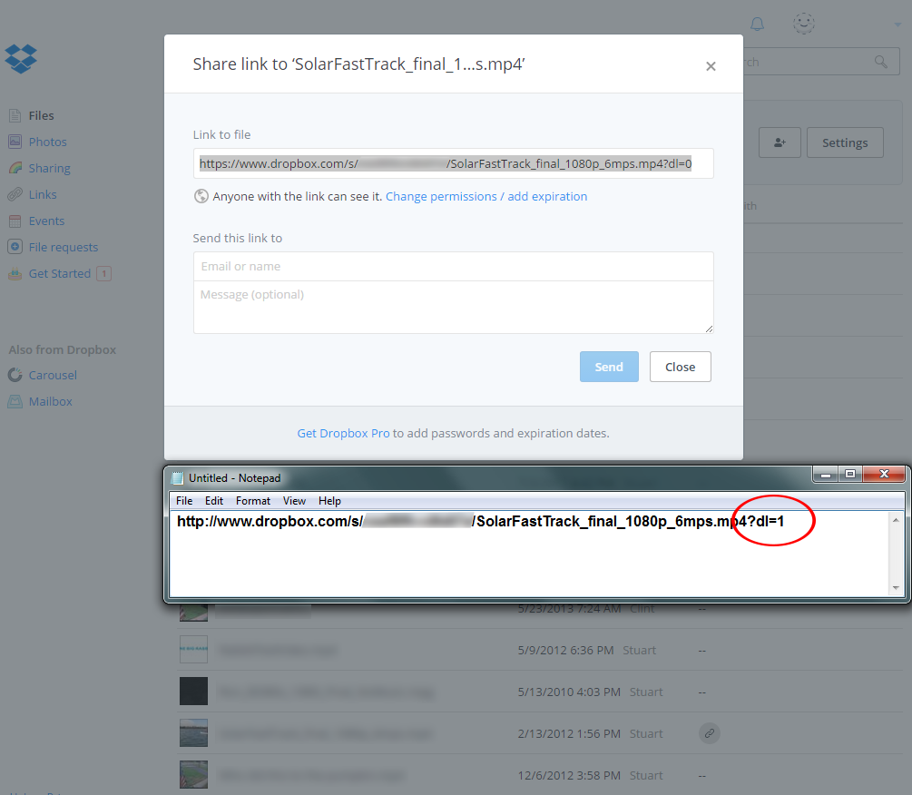Click the dark thumbnail on the 5/13/2010 row
Viewport: 912px width, 795px height.
tap(193, 691)
